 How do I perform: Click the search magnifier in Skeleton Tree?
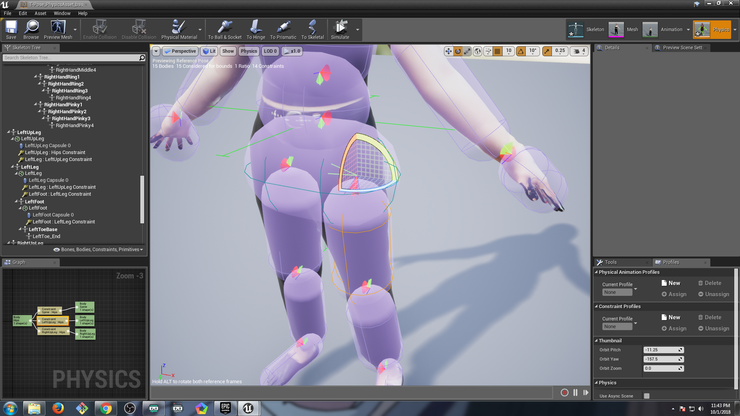pos(142,58)
